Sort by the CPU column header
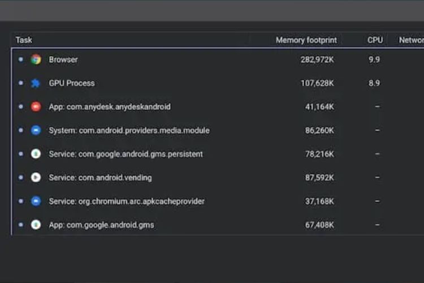Viewport: 424px width, 283px height. pos(375,40)
